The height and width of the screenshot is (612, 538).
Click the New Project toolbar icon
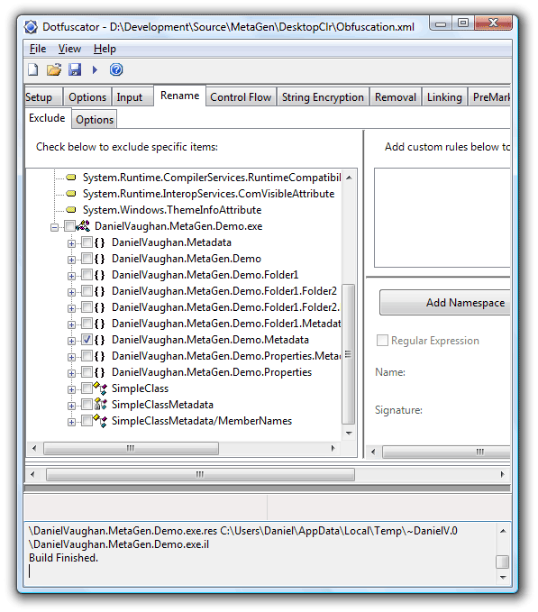coord(33,70)
